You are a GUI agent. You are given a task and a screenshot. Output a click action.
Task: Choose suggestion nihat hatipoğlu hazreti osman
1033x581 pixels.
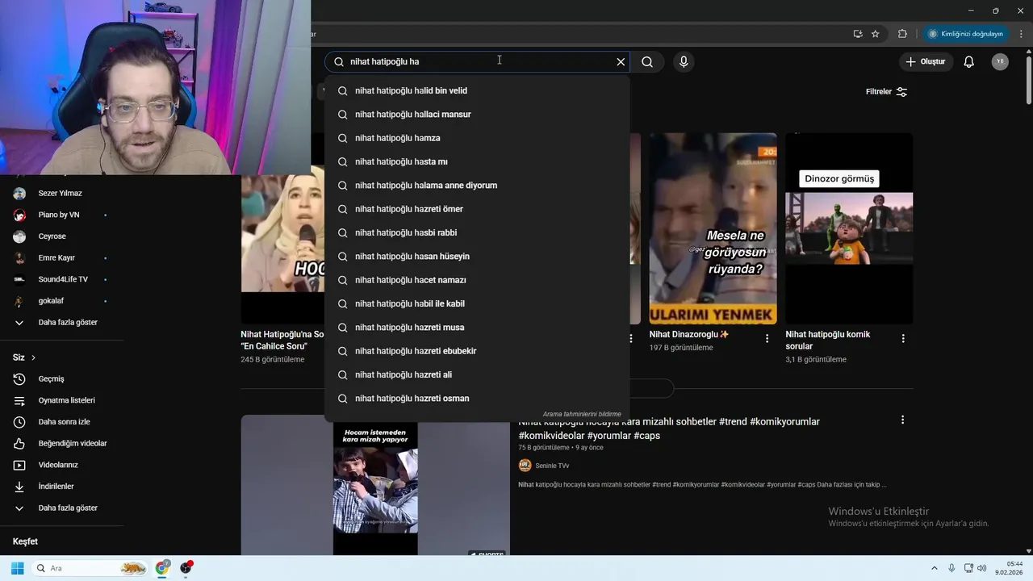click(x=477, y=399)
